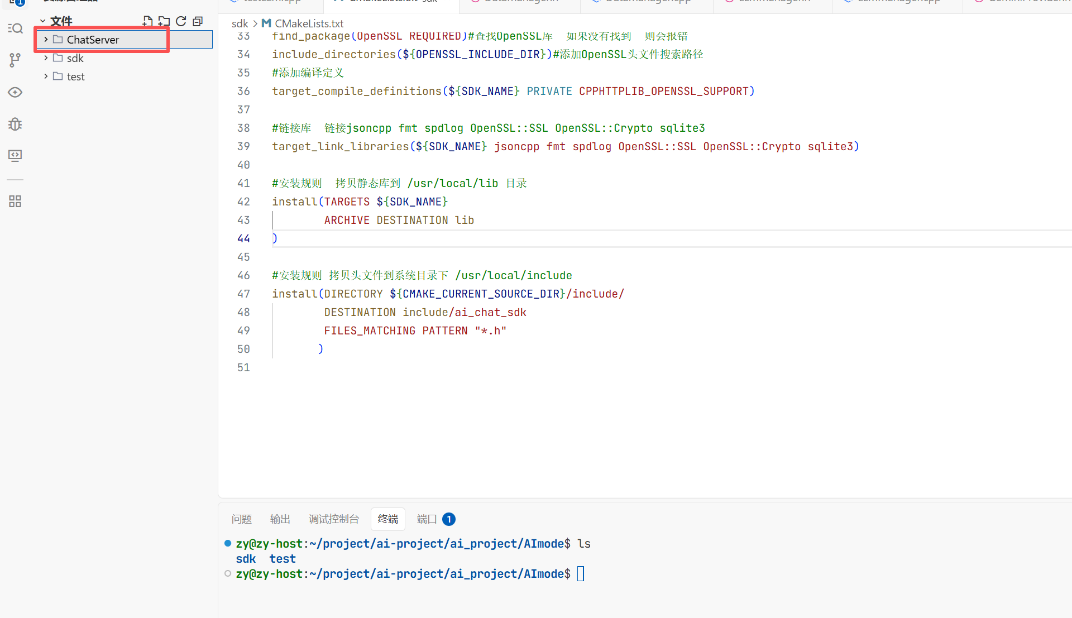Open the Search panel in sidebar
Screen dimensions: 1072x618
16,28
